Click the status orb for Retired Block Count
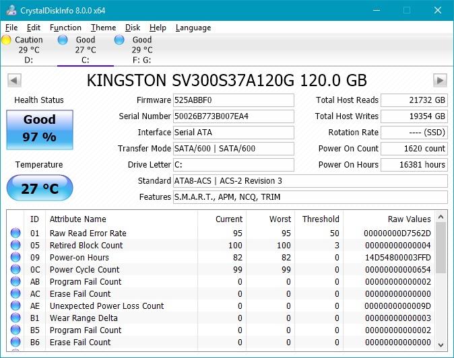 pyautogui.click(x=15, y=245)
